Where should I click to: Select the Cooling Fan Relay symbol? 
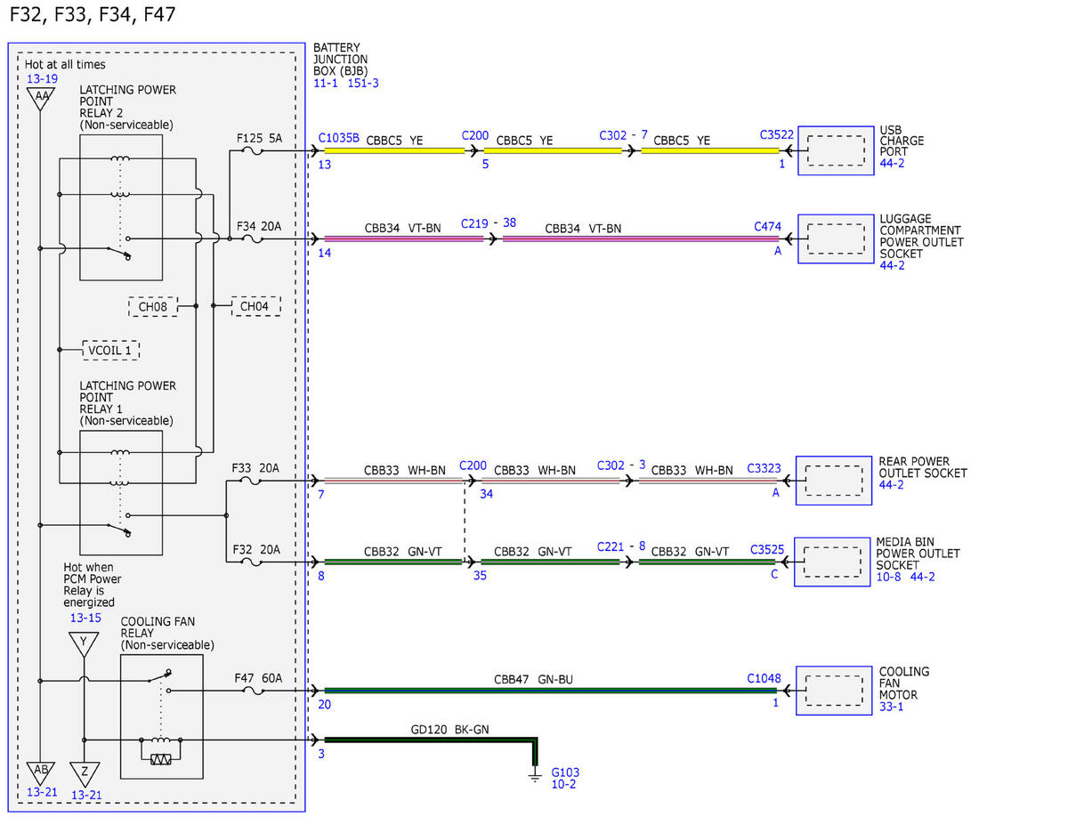(161, 716)
